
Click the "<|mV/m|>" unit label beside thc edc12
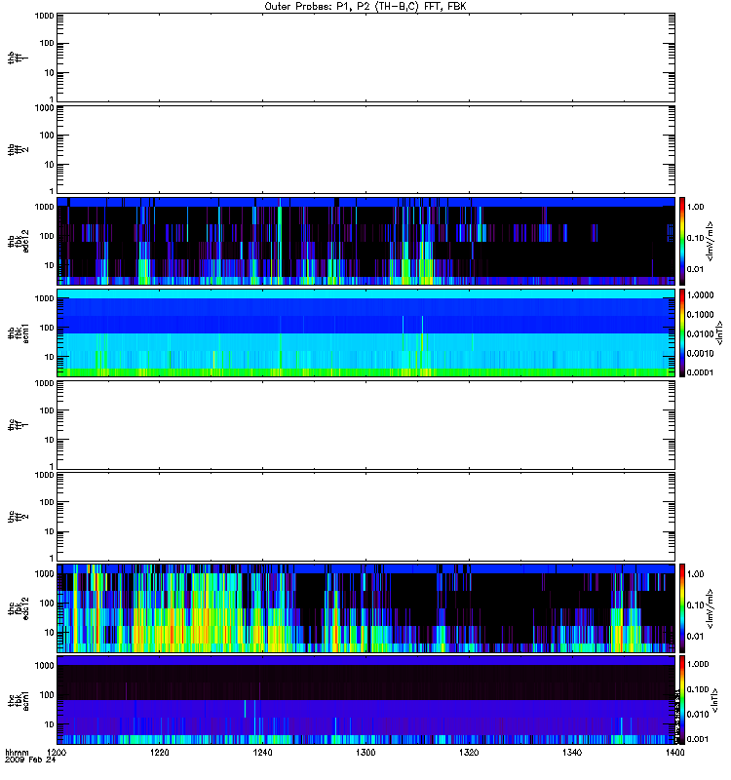(711, 608)
